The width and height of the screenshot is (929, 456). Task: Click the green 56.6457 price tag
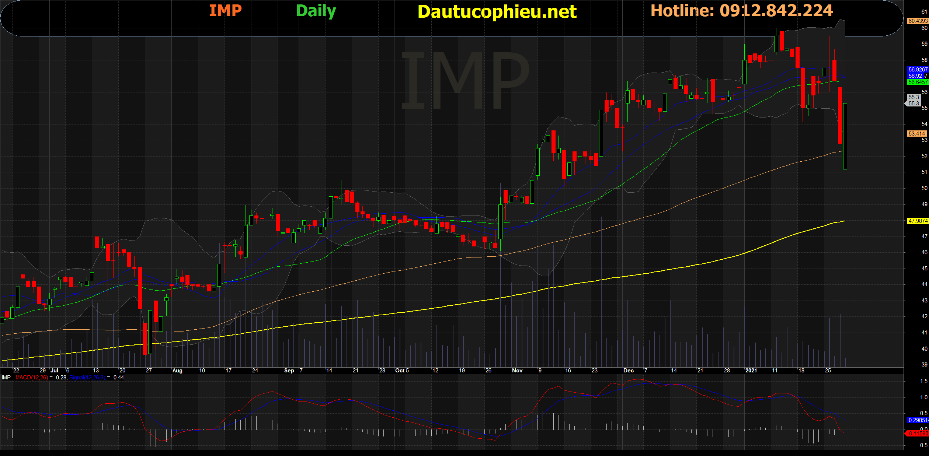click(x=917, y=82)
